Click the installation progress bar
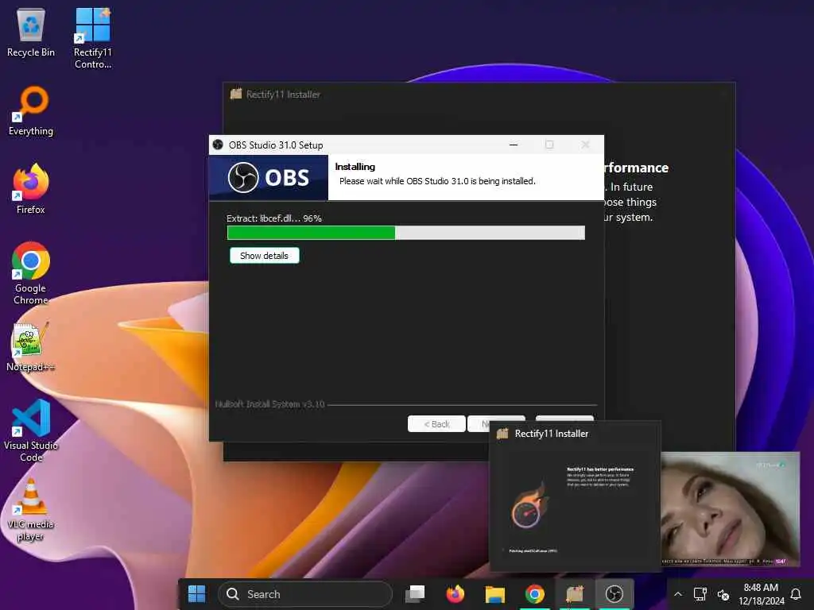The image size is (814, 610). pos(406,233)
